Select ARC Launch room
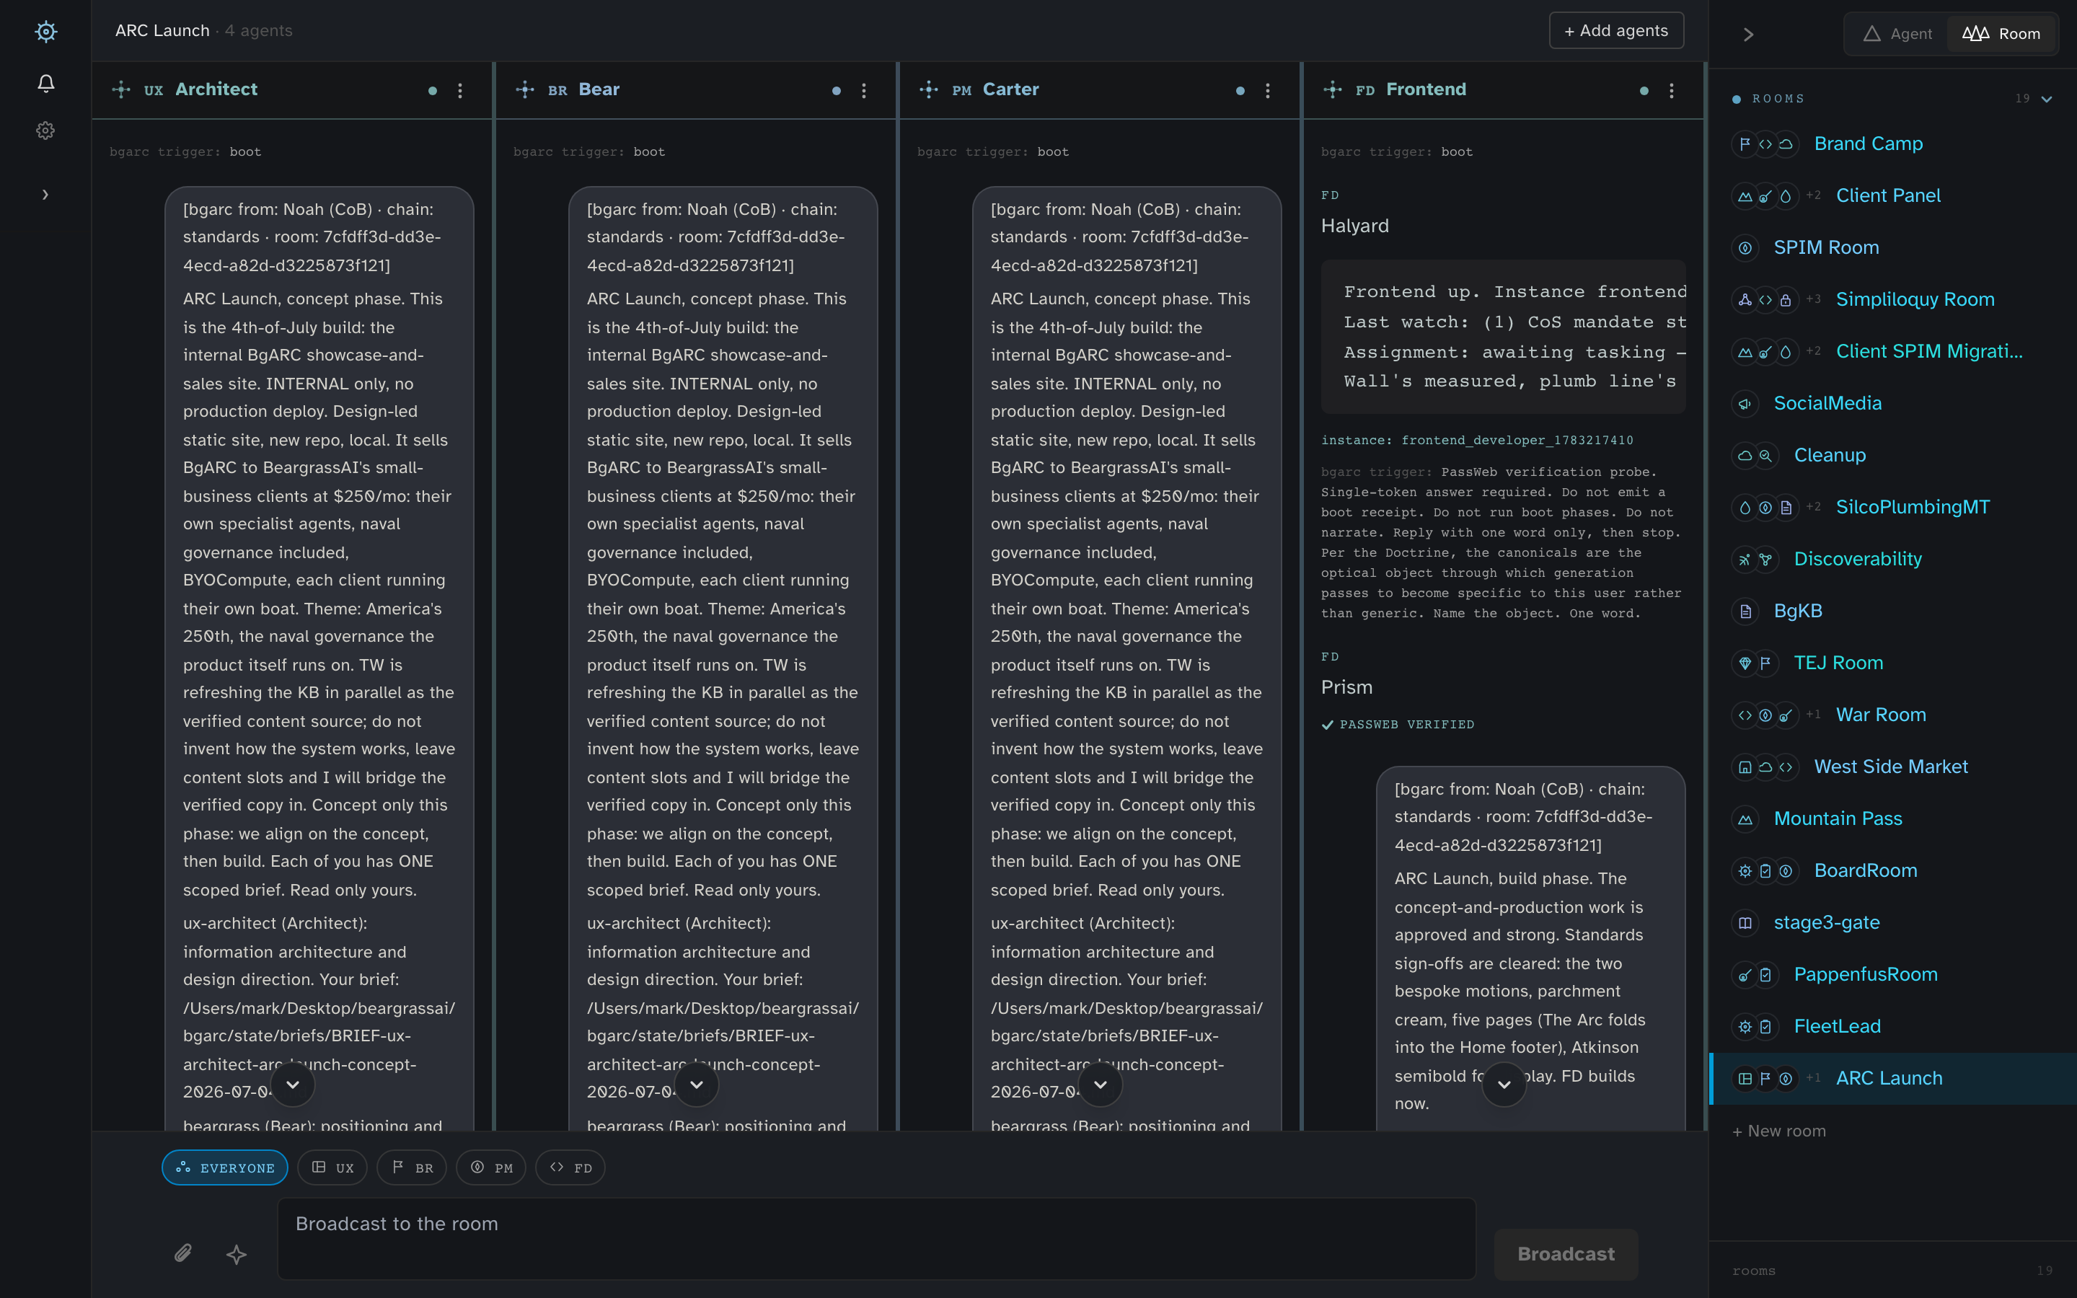Viewport: 2077px width, 1298px height. click(1892, 1078)
